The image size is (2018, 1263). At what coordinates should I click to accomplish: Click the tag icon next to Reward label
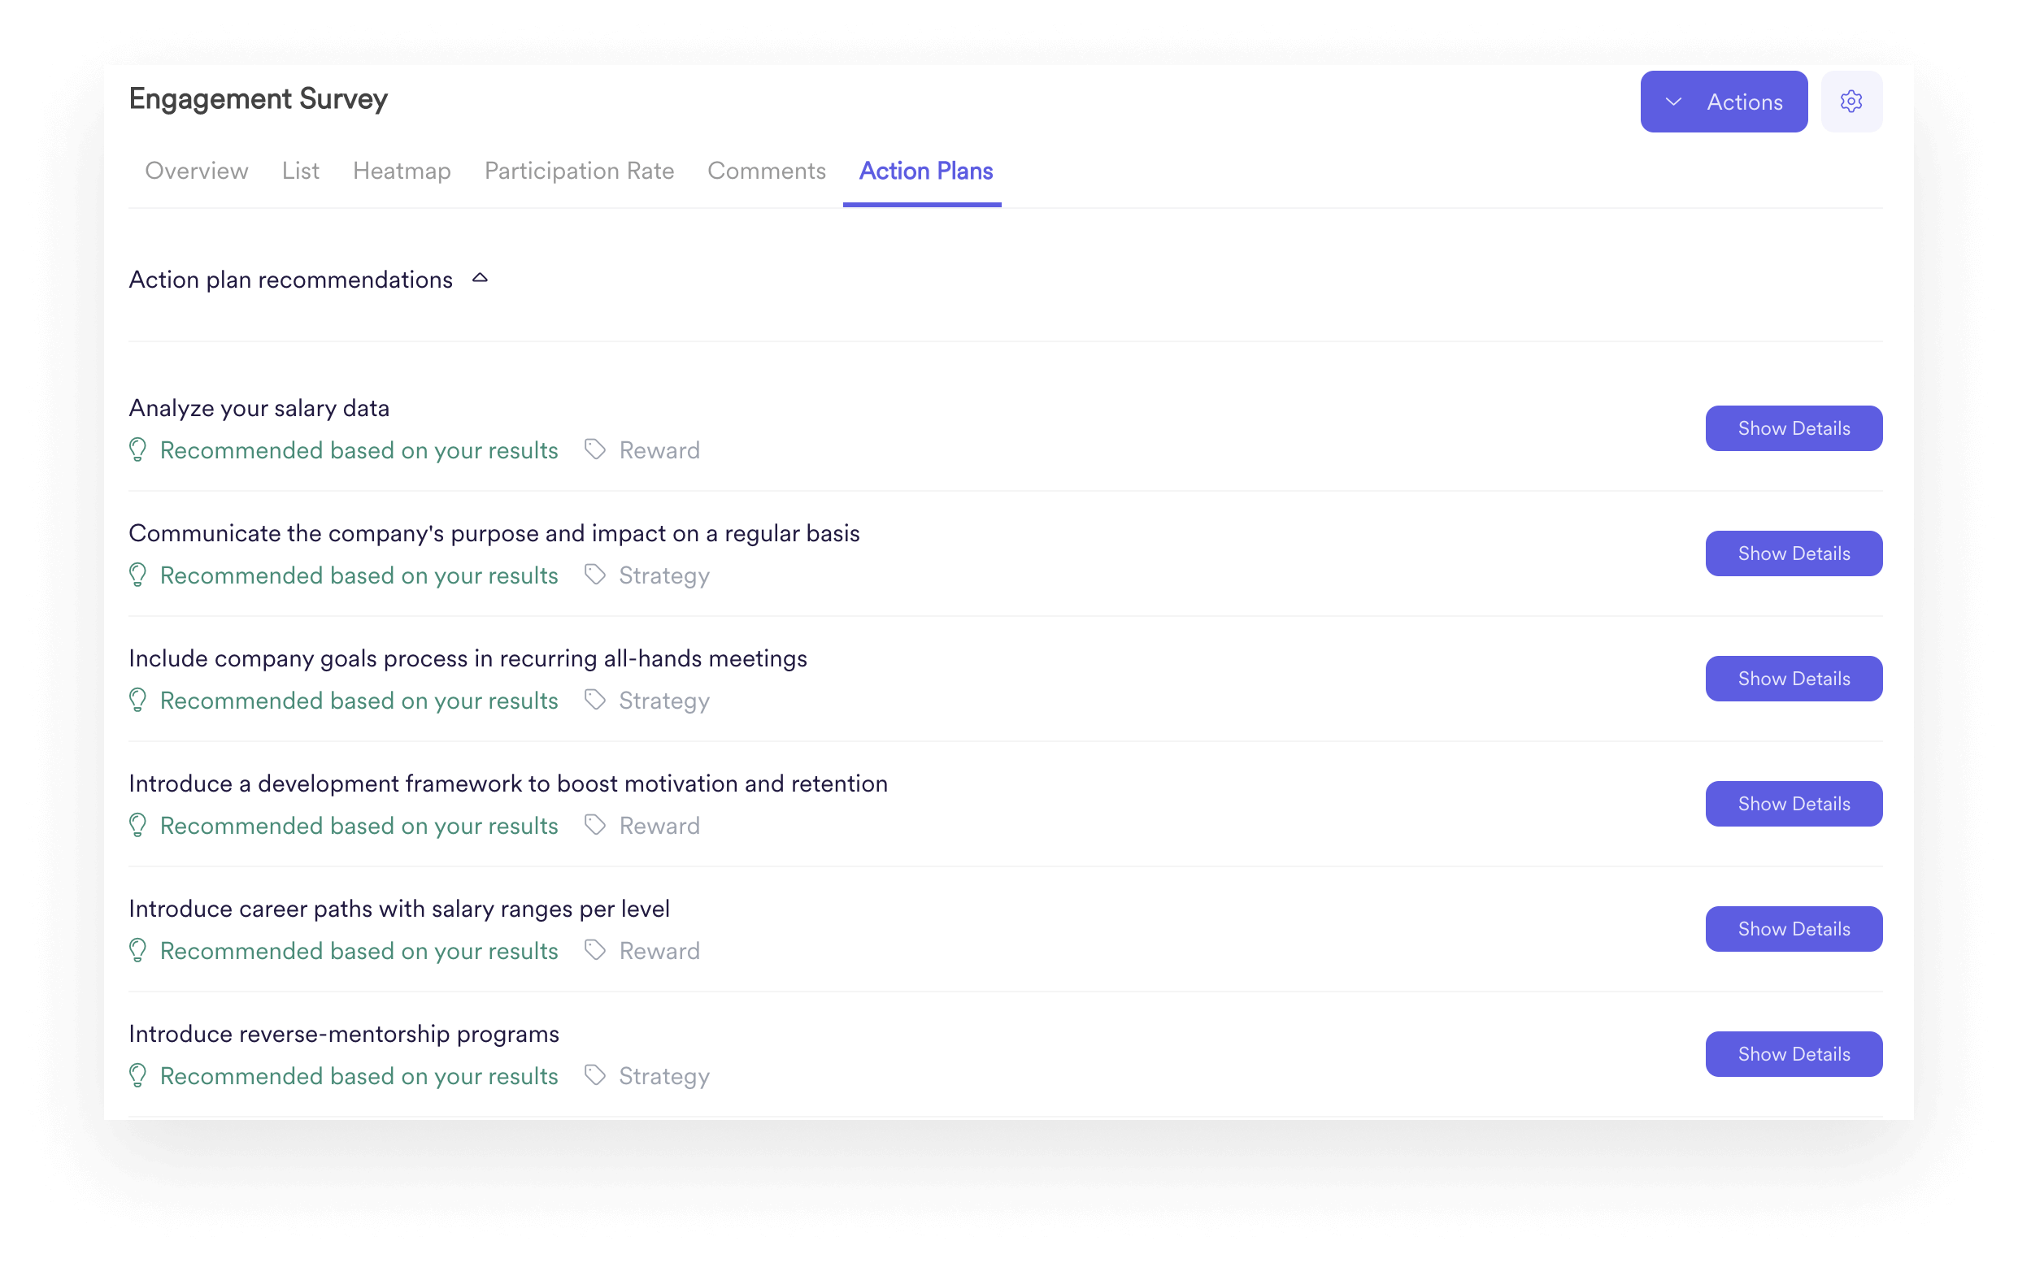click(595, 449)
